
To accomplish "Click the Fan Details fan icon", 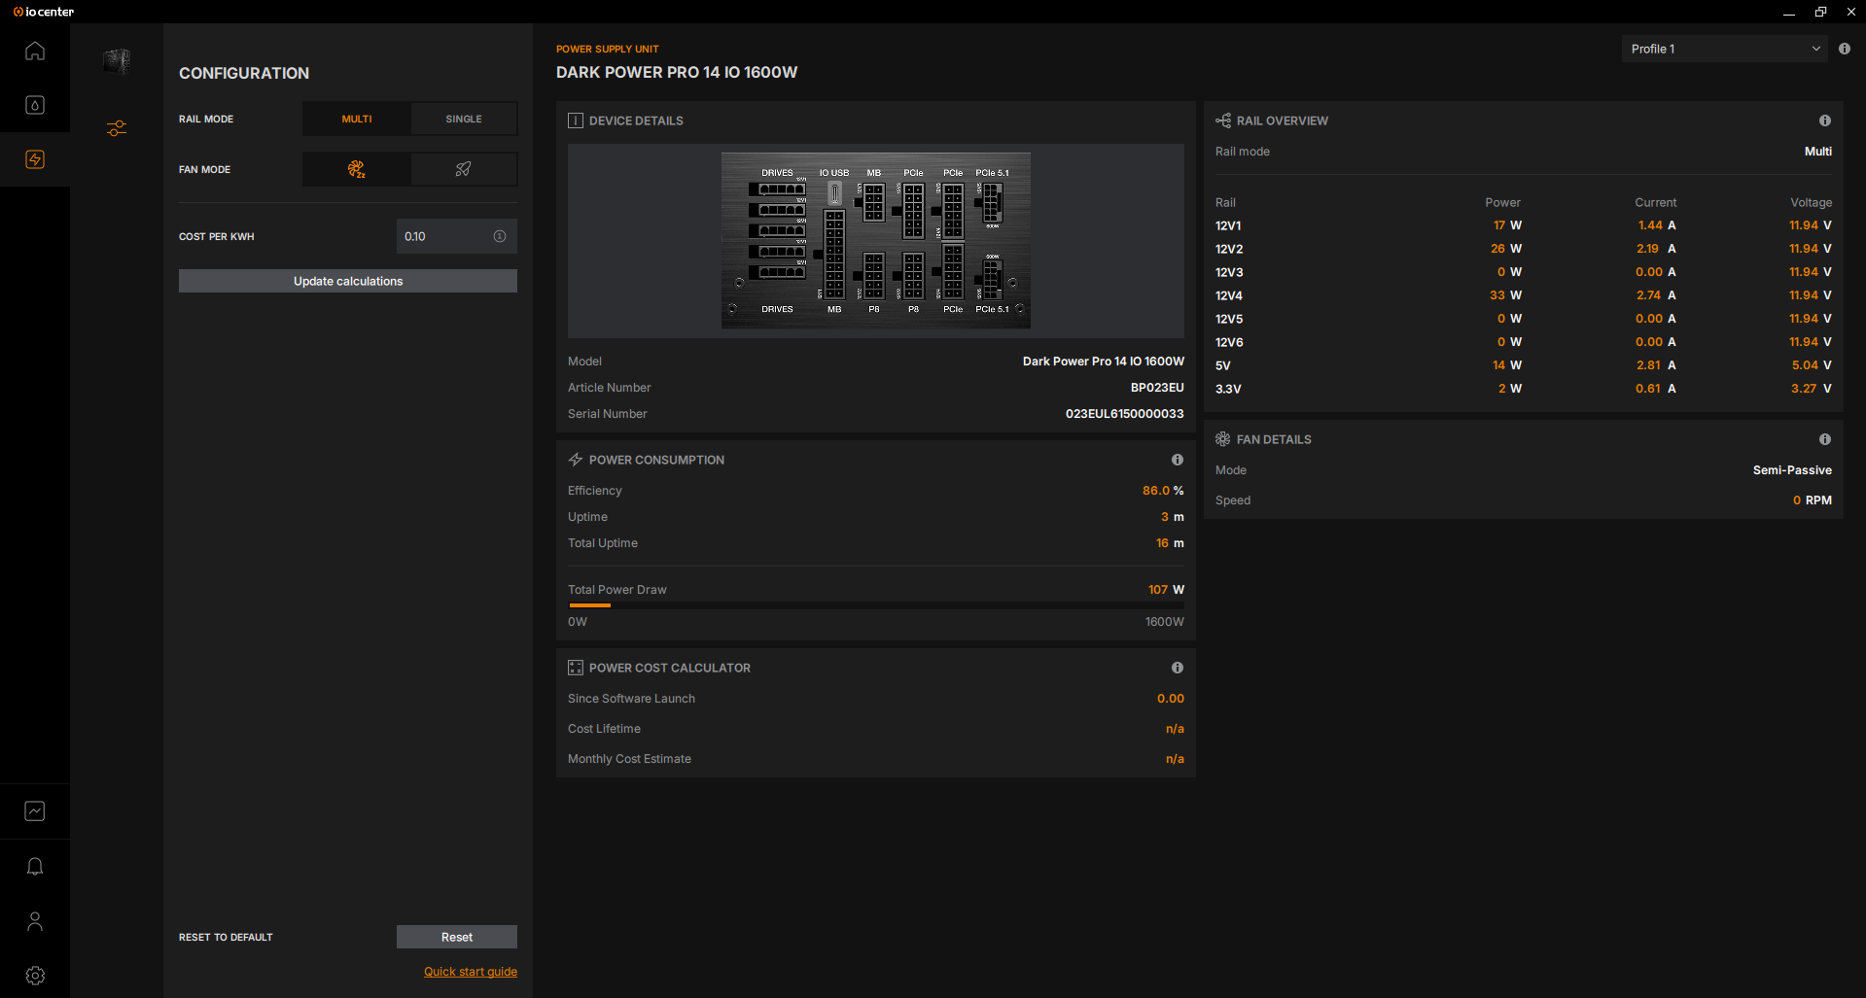I will pyautogui.click(x=1223, y=439).
